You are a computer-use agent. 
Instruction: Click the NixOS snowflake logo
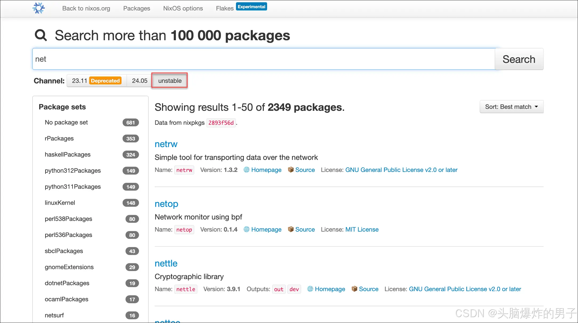pyautogui.click(x=39, y=8)
